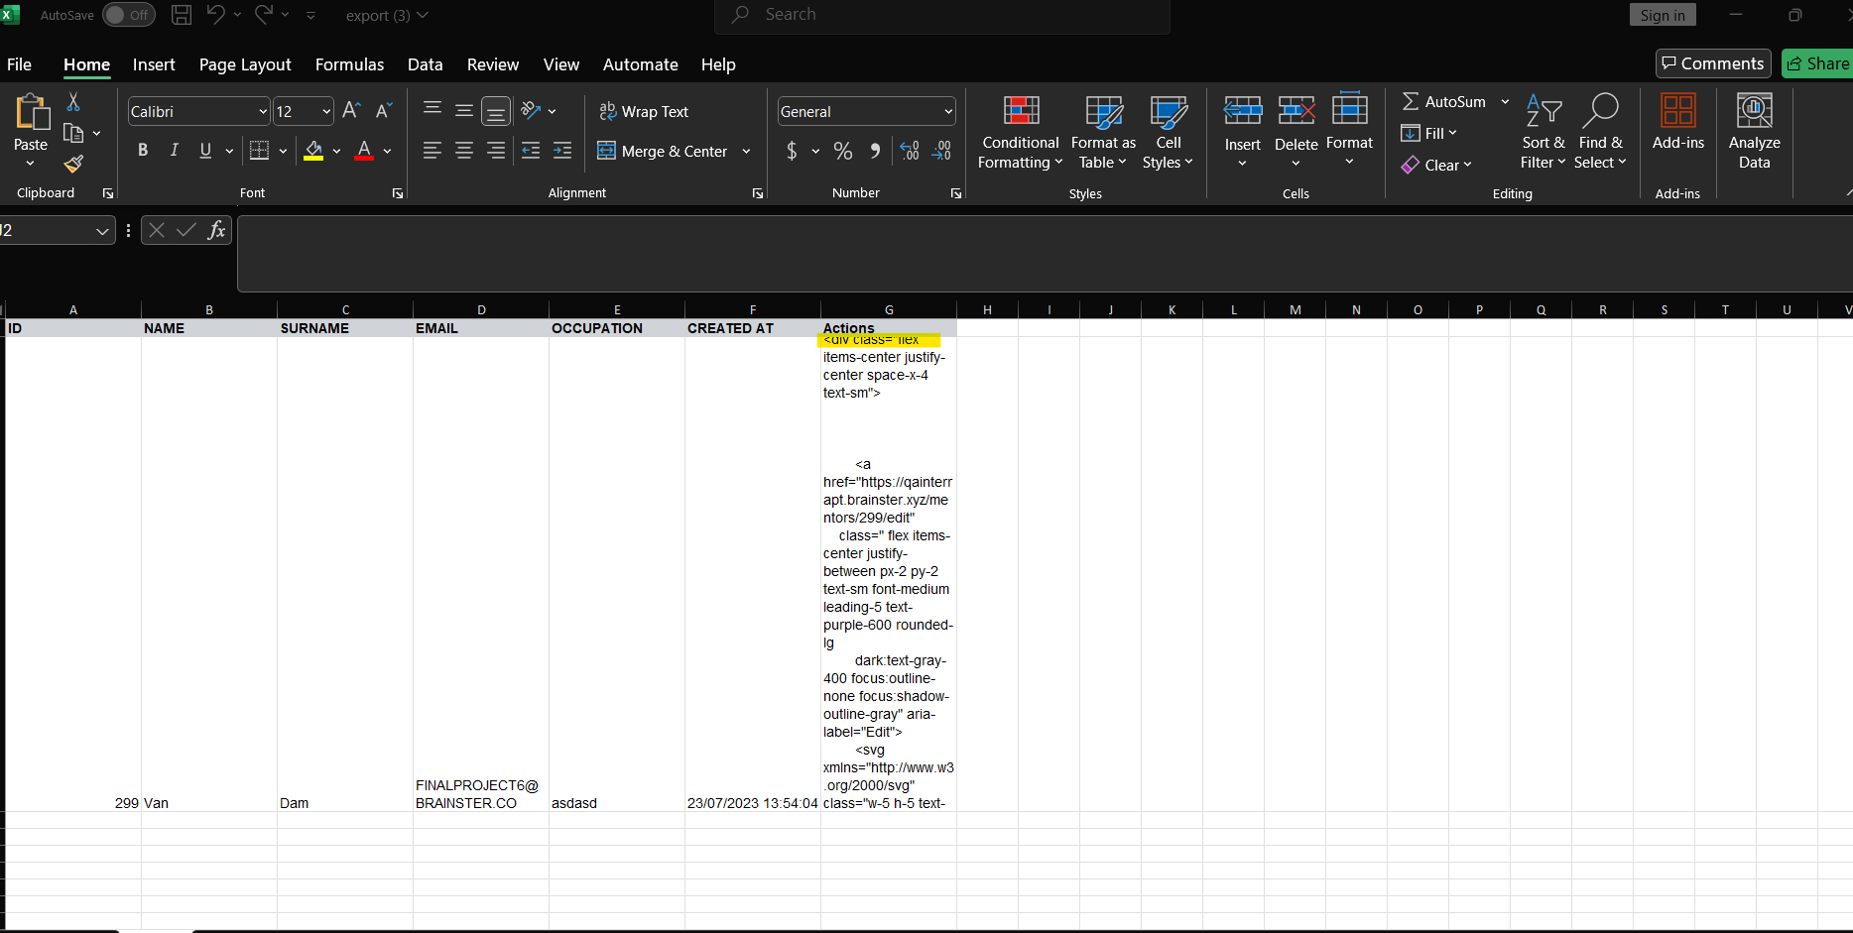
Task: Open Conditional Formatting menu
Action: point(1020,133)
